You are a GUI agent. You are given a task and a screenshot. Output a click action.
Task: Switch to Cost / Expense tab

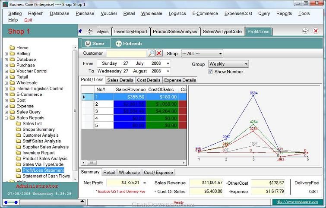click(x=158, y=173)
